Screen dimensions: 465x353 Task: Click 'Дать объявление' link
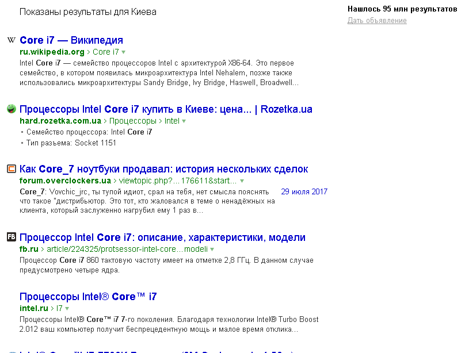click(377, 21)
